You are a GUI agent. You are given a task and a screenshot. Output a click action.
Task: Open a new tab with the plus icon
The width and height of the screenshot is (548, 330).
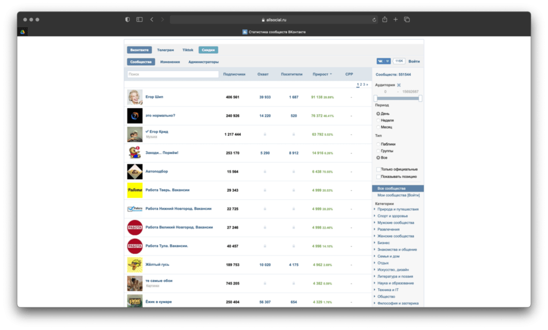coord(395,19)
